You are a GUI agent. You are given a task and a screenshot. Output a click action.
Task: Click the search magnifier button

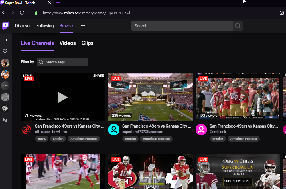(238, 26)
